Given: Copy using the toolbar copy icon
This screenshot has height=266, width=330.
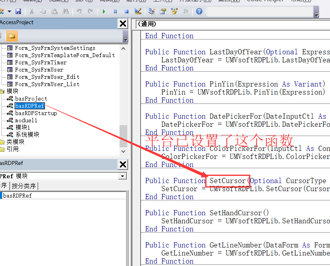Looking at the screenshot, I should pyautogui.click(x=43, y=11).
